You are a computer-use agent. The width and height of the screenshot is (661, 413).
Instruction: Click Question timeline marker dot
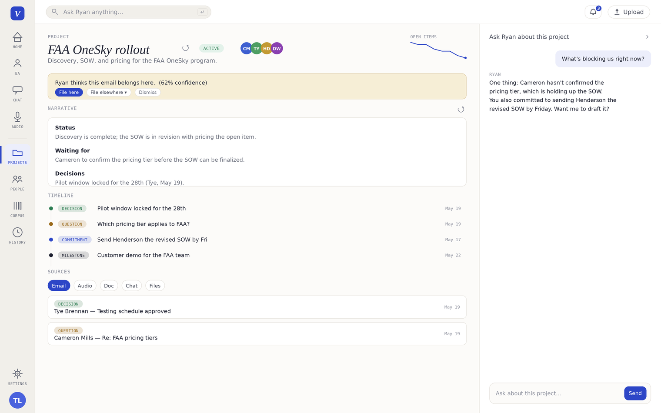point(51,224)
